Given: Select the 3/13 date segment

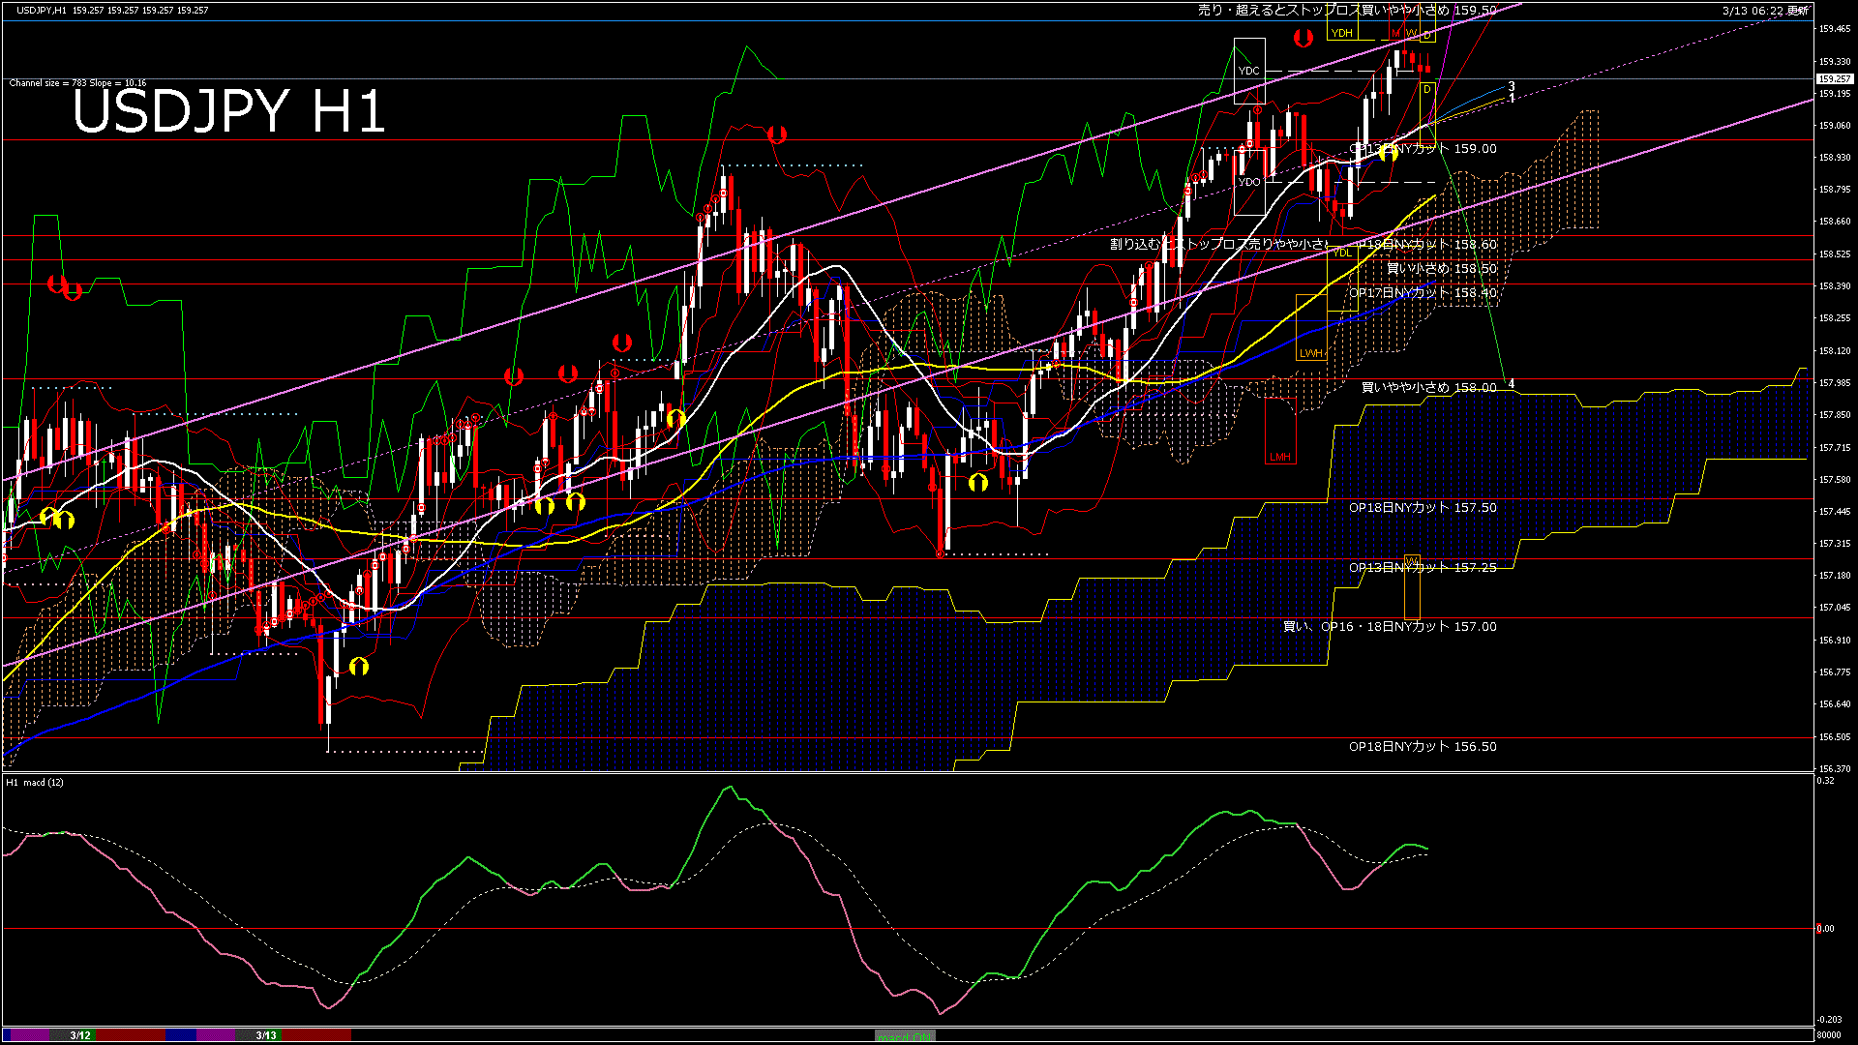Looking at the screenshot, I should (266, 1035).
